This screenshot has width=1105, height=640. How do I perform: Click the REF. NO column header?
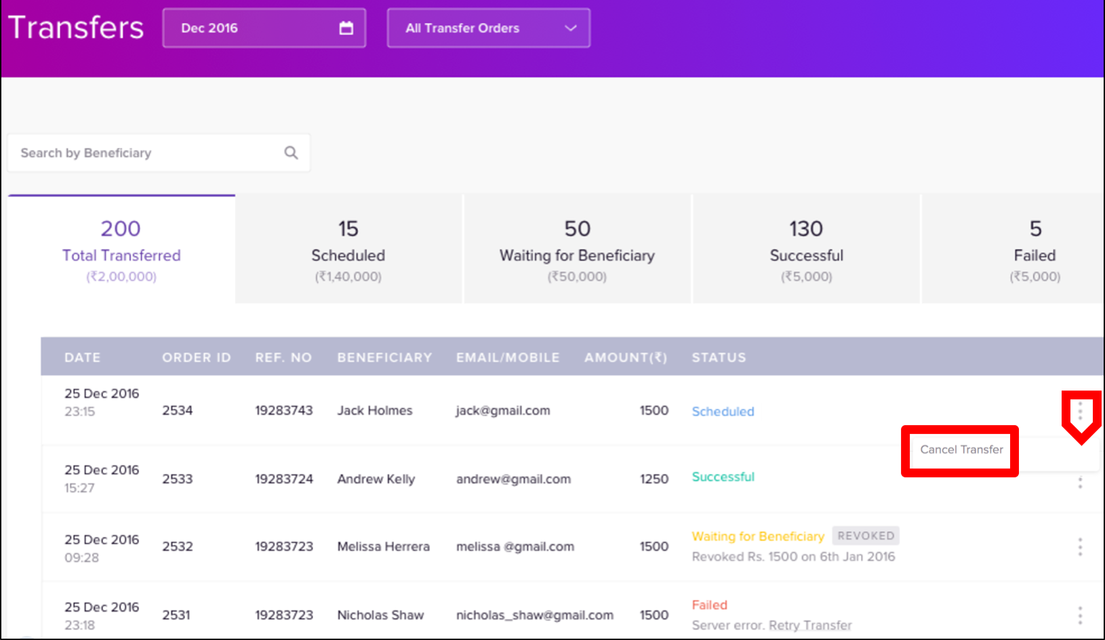(x=283, y=357)
